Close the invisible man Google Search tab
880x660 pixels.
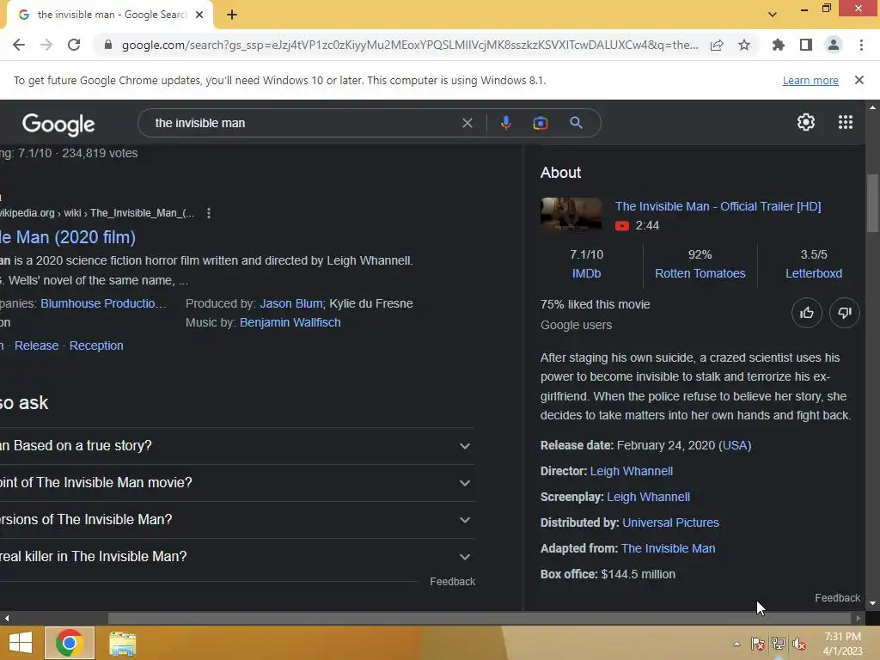[199, 15]
